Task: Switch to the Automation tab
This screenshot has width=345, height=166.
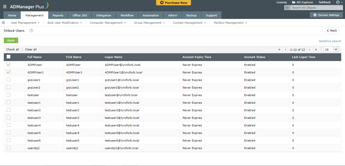Action: (151, 15)
